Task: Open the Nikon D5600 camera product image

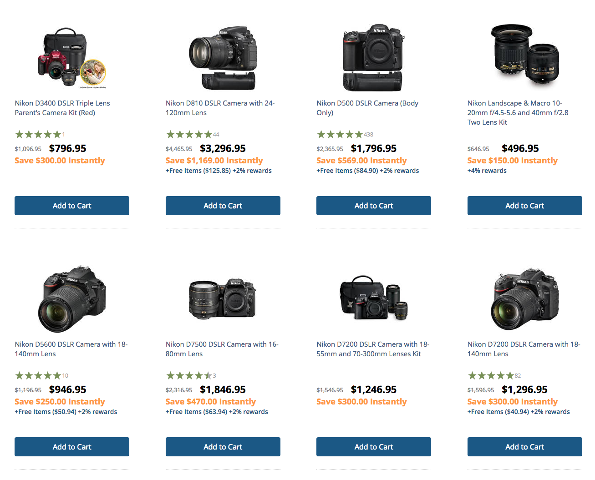Action: 72,298
